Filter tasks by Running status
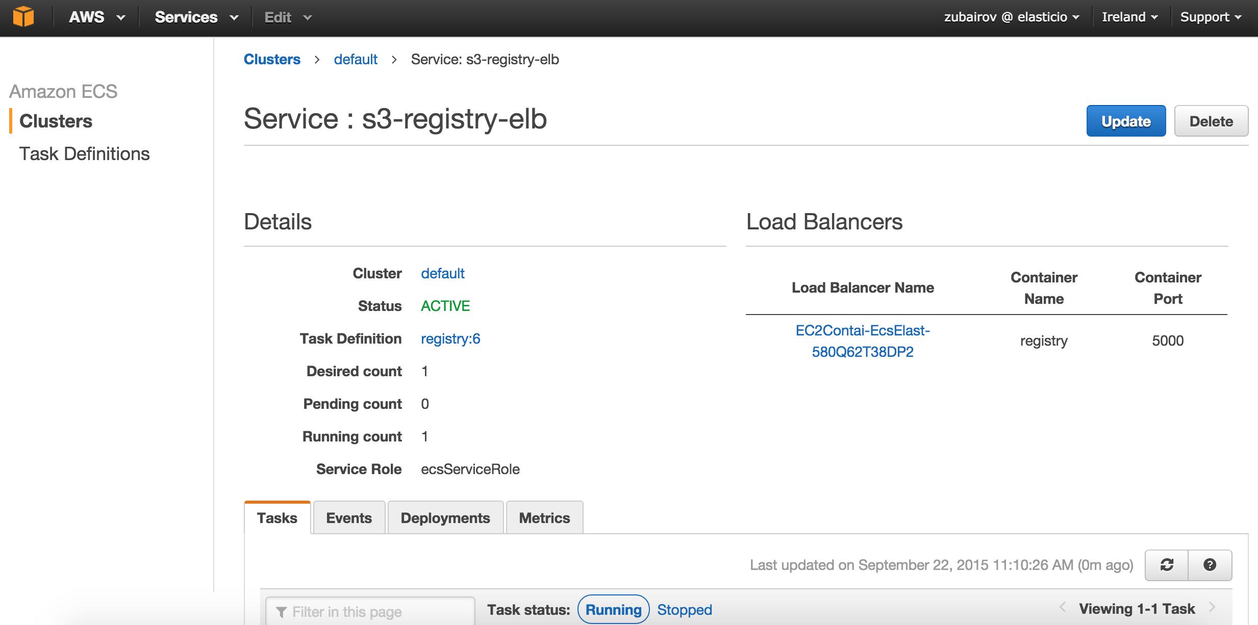Screen dimensions: 1258x625 pos(613,610)
